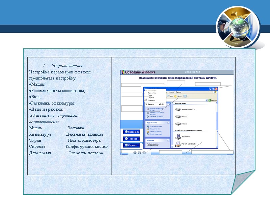Open Установка и удаление программ link
The height and width of the screenshot is (203, 270).
(x=157, y=113)
